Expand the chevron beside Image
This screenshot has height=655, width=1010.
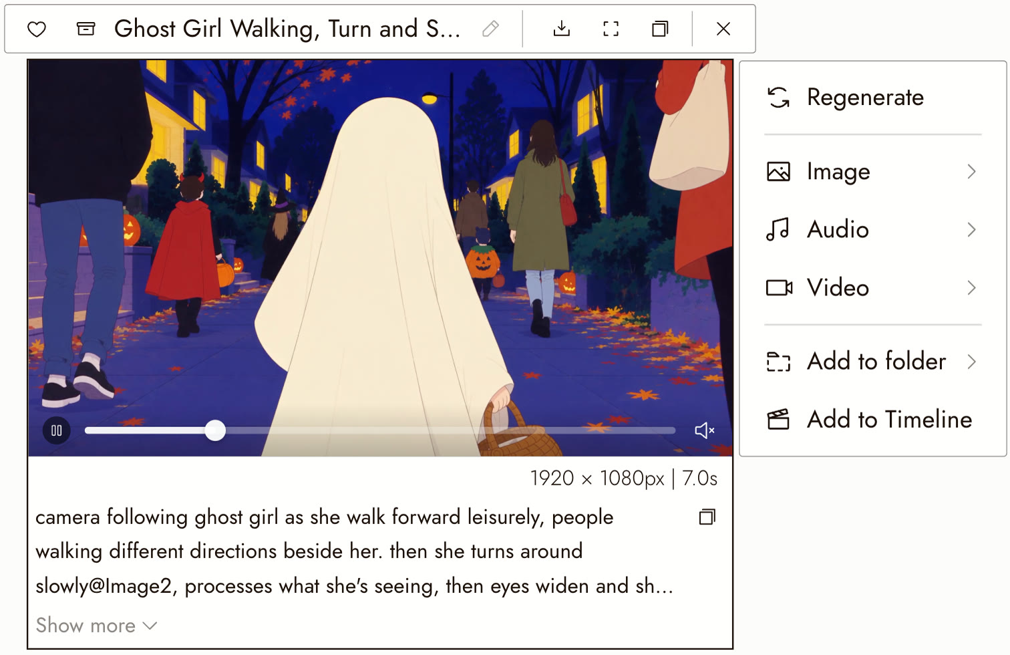click(971, 172)
